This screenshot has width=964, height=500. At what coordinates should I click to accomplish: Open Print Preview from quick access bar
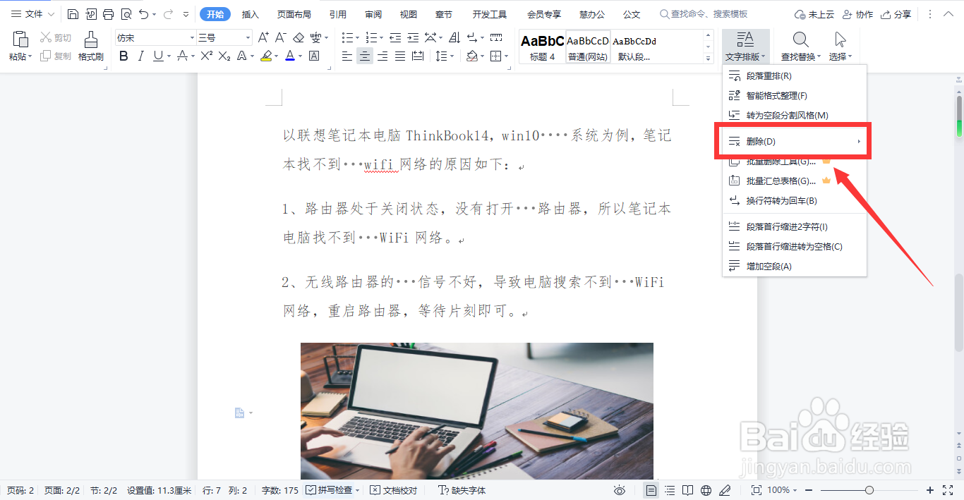(126, 14)
